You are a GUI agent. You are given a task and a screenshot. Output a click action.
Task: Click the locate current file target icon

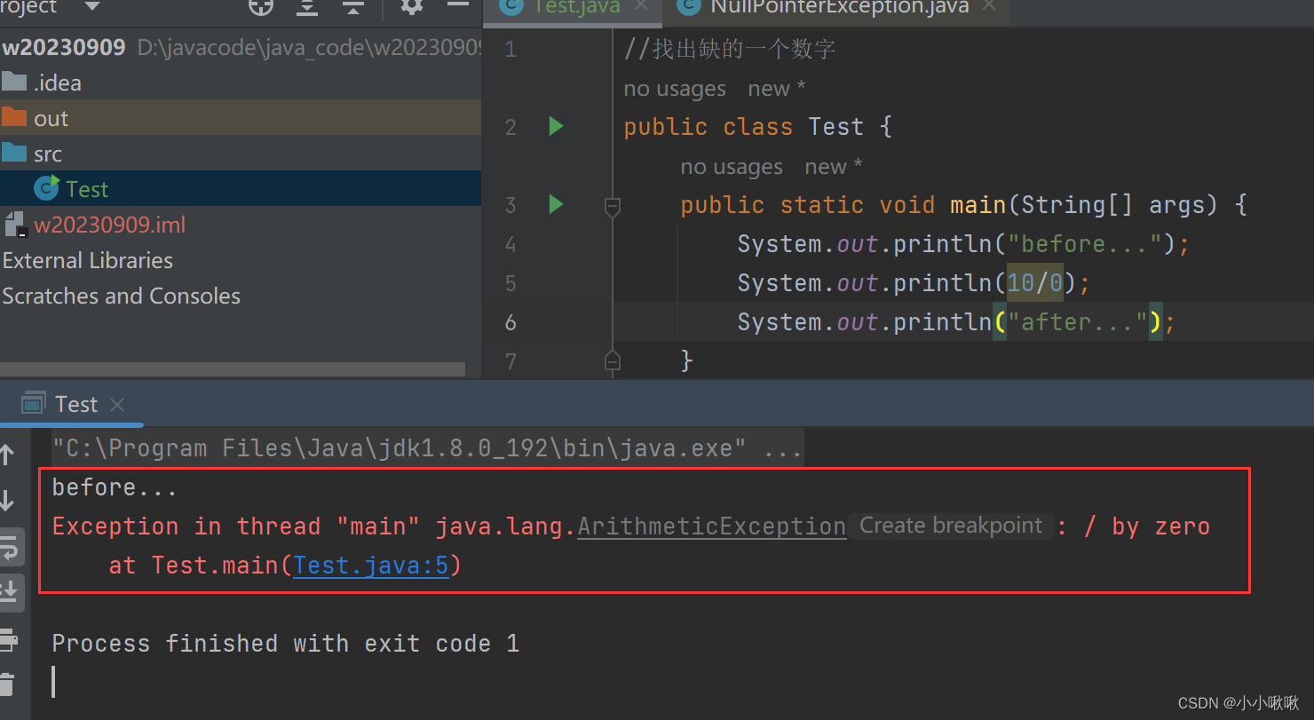pyautogui.click(x=260, y=7)
